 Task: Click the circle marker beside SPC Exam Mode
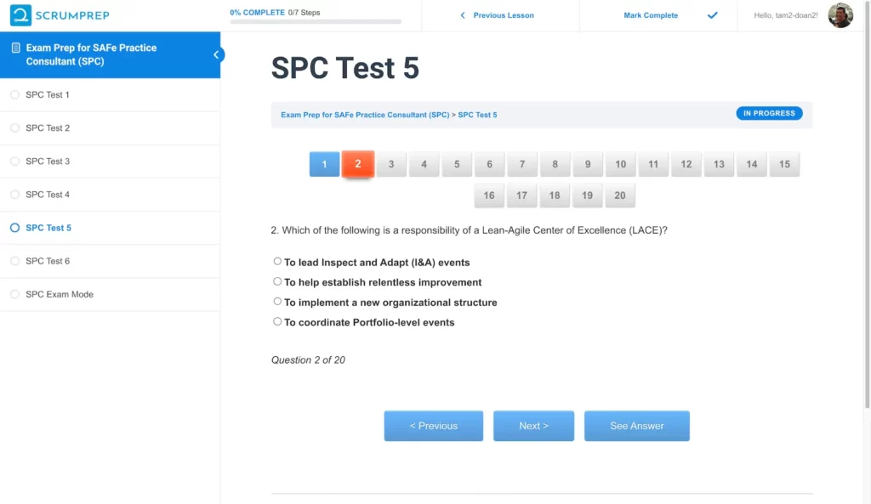[14, 294]
